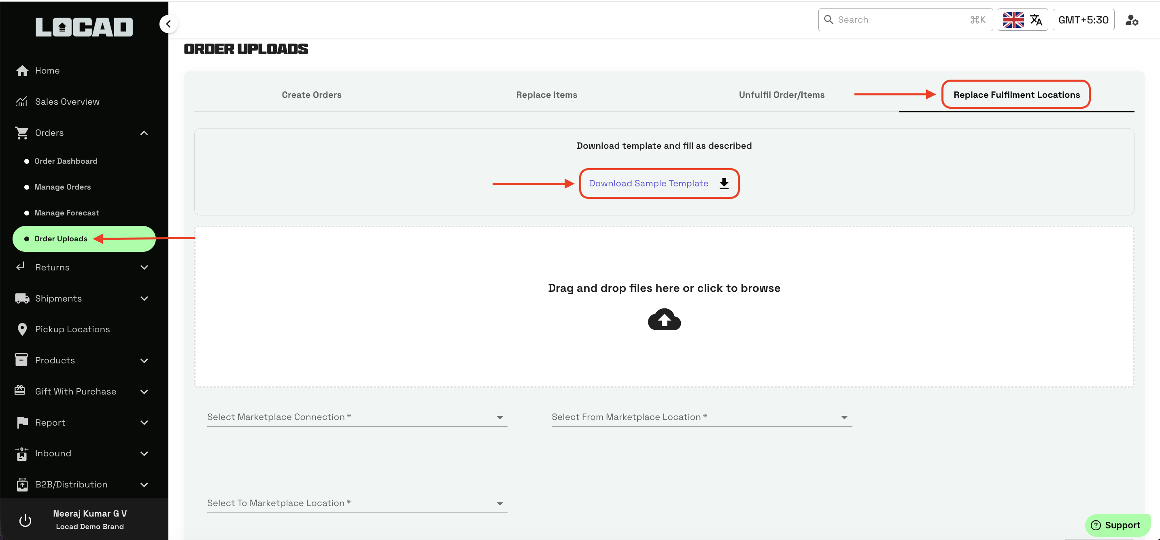The height and width of the screenshot is (540, 1160).
Task: Click the power logout icon
Action: pos(25,520)
